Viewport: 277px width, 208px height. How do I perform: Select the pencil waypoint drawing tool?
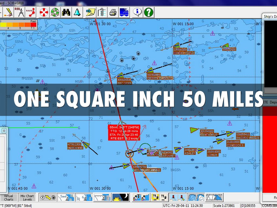coord(9,12)
